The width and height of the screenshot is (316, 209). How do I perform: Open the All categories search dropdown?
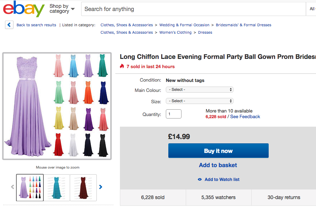click(312, 9)
